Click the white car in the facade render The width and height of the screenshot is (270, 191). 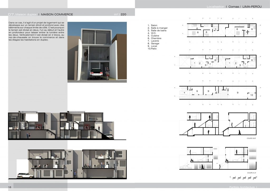tap(96, 74)
